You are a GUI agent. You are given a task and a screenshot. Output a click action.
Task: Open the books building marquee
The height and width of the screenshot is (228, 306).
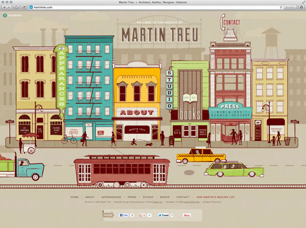pyautogui.click(x=190, y=114)
